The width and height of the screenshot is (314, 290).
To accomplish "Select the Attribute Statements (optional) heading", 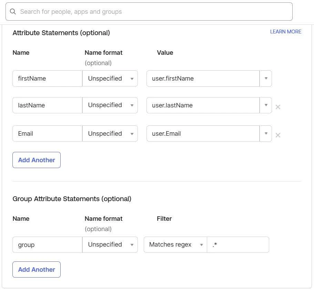I will click(x=61, y=33).
